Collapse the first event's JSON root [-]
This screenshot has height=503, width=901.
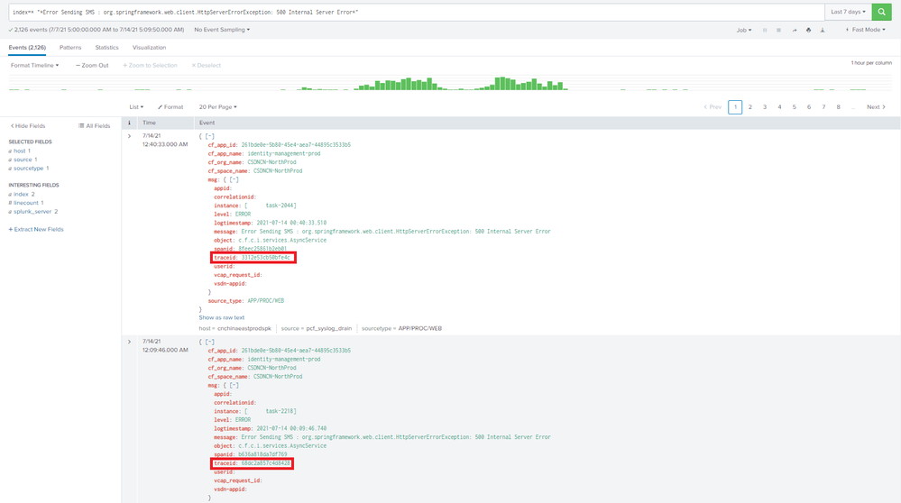(209, 136)
